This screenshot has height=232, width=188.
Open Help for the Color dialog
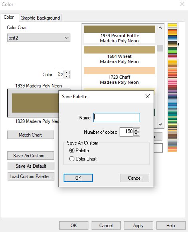(171, 226)
